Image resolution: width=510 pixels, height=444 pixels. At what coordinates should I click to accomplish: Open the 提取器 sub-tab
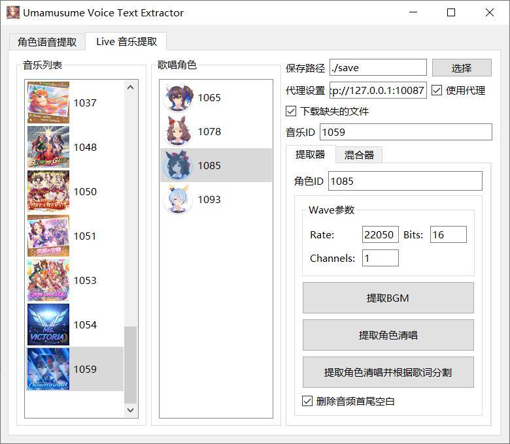click(311, 154)
